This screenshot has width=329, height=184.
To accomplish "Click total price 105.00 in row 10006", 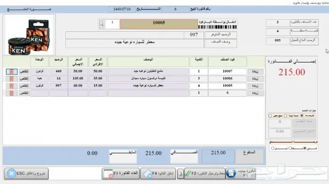I will 78,78.
